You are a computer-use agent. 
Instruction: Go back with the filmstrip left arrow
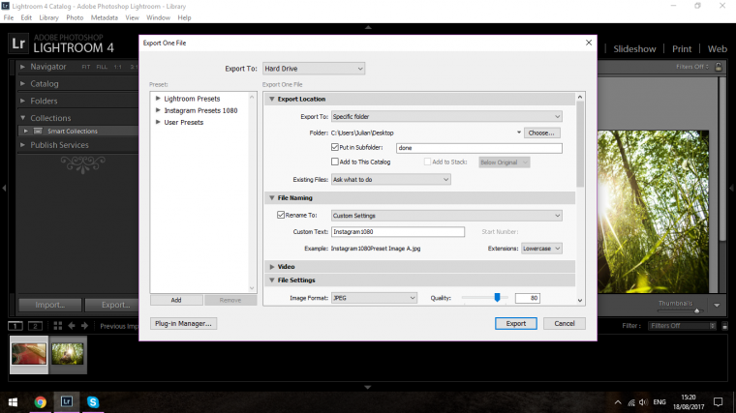click(x=72, y=325)
